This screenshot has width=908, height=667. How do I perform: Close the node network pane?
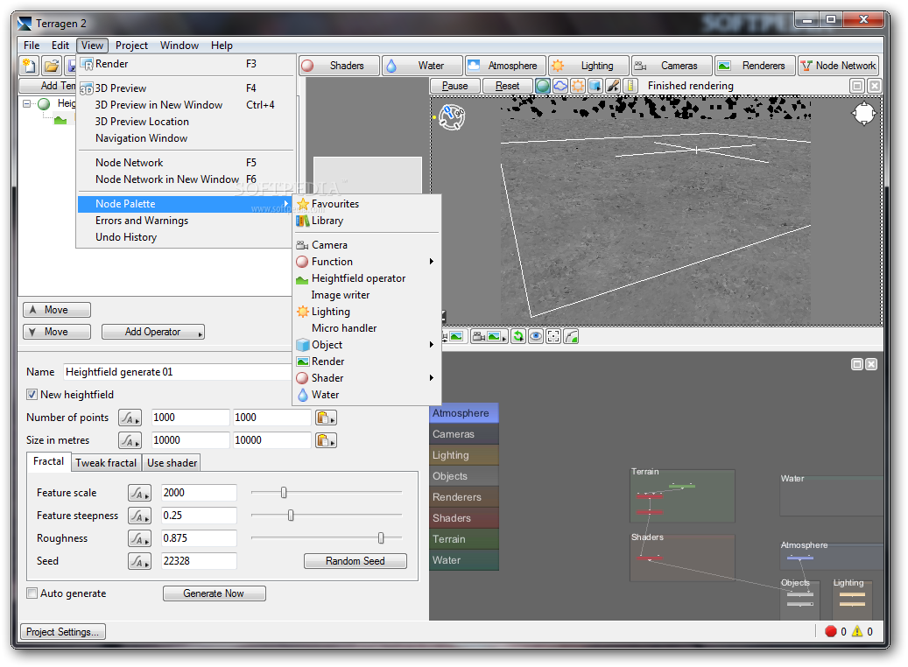pos(871,364)
